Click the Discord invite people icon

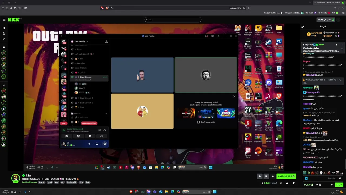pyautogui.click(x=106, y=41)
